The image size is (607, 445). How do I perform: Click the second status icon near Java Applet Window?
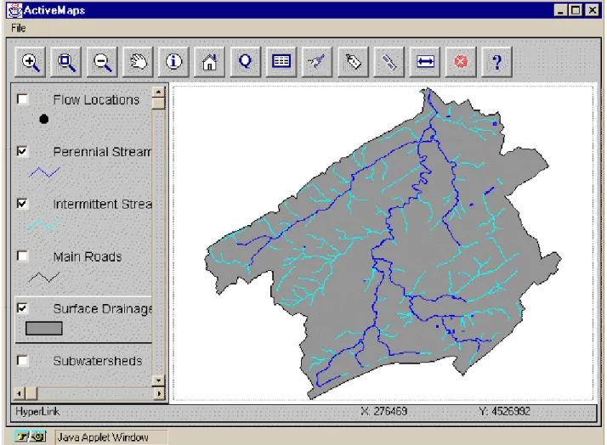click(x=38, y=437)
